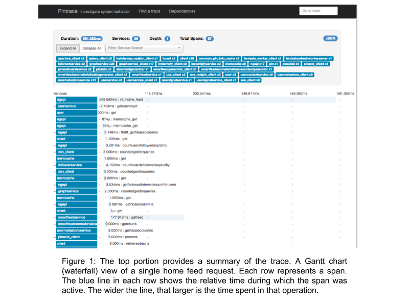The height and width of the screenshot is (306, 409).
Task: Open the Dependencies page
Action: pyautogui.click(x=182, y=11)
